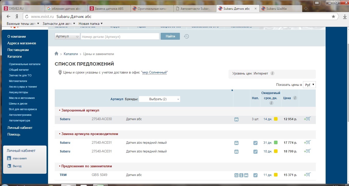Add the TRW 15 371 р. part to cart
Screen dimensions: 349x186
[307, 175]
